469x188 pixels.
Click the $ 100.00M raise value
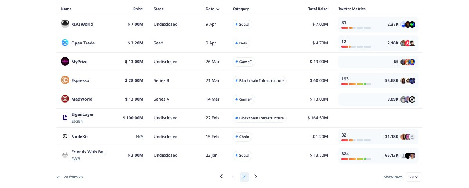point(133,118)
